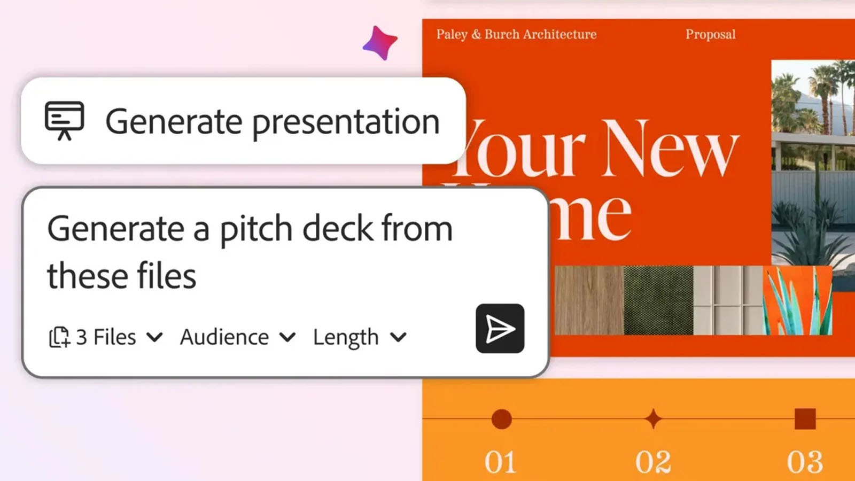
Task: Click the Adobe Firefly sparkle icon
Action: [x=380, y=43]
